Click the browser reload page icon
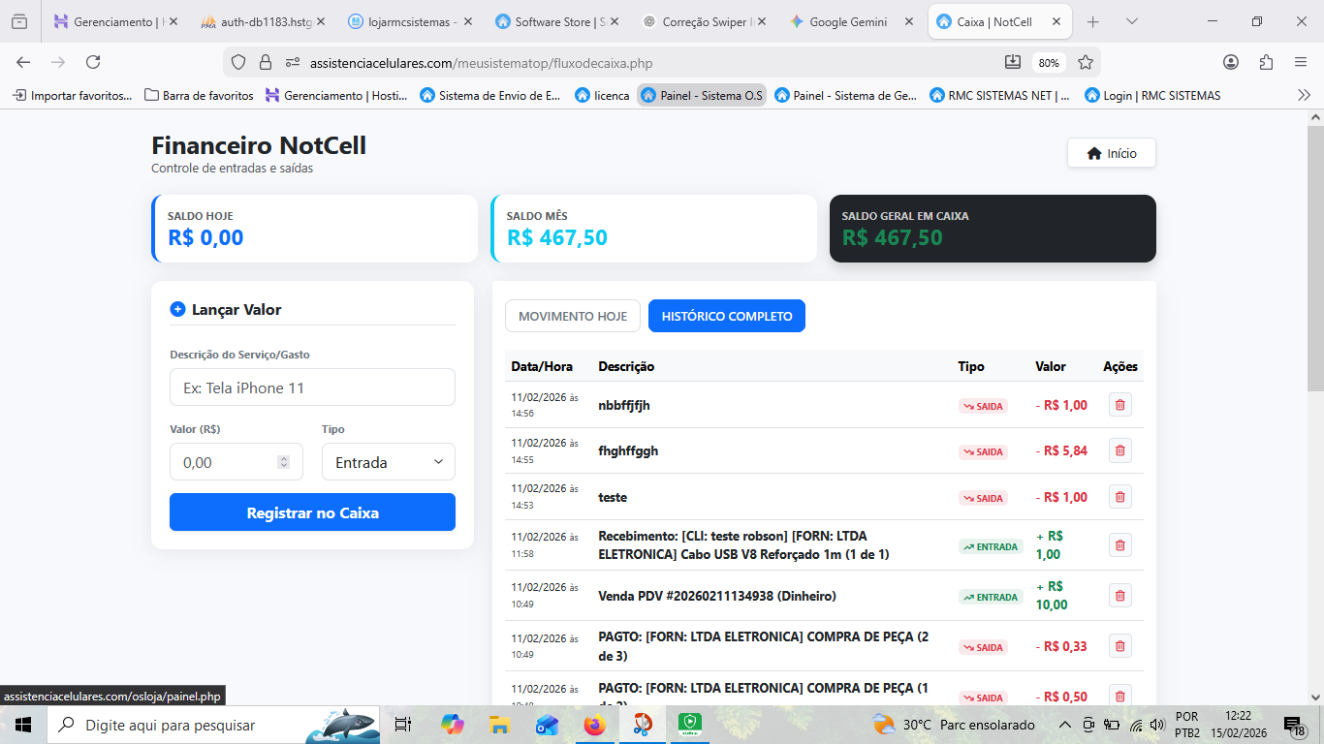 [93, 62]
